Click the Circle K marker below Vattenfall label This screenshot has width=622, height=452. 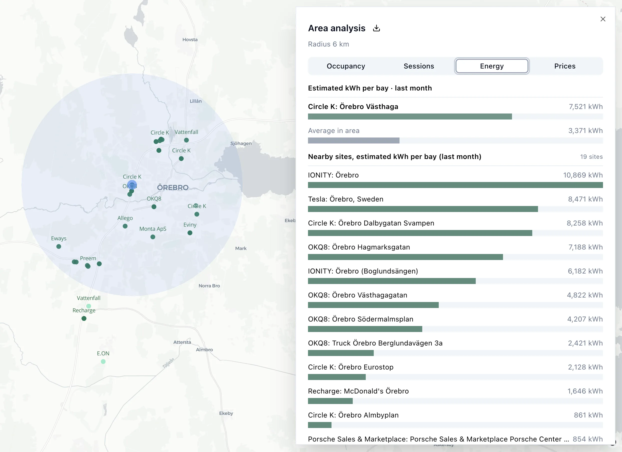click(181, 158)
